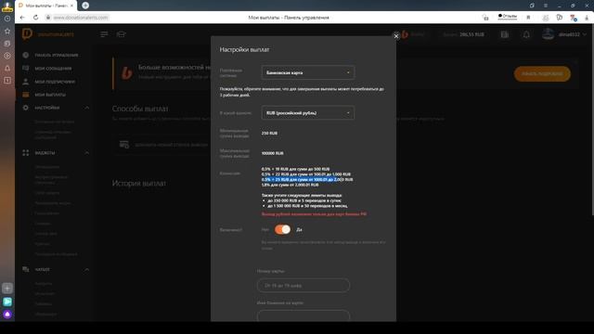Open 'Мои подписчики' in the sidebar

click(x=55, y=82)
